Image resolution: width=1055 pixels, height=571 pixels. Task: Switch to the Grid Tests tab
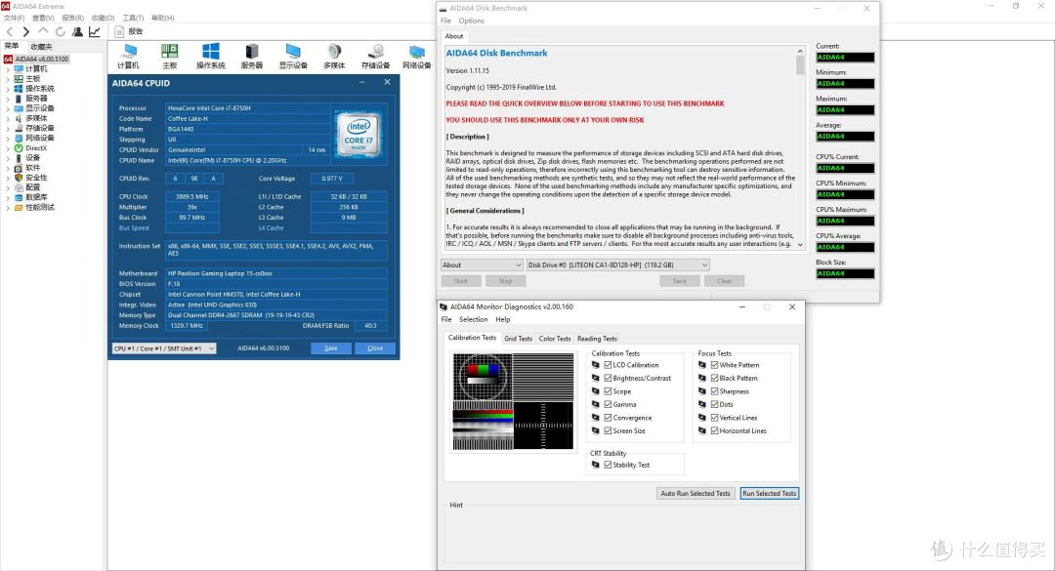coord(518,339)
